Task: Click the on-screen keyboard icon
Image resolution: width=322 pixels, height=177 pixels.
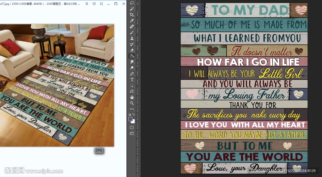Action: [x=99, y=151]
